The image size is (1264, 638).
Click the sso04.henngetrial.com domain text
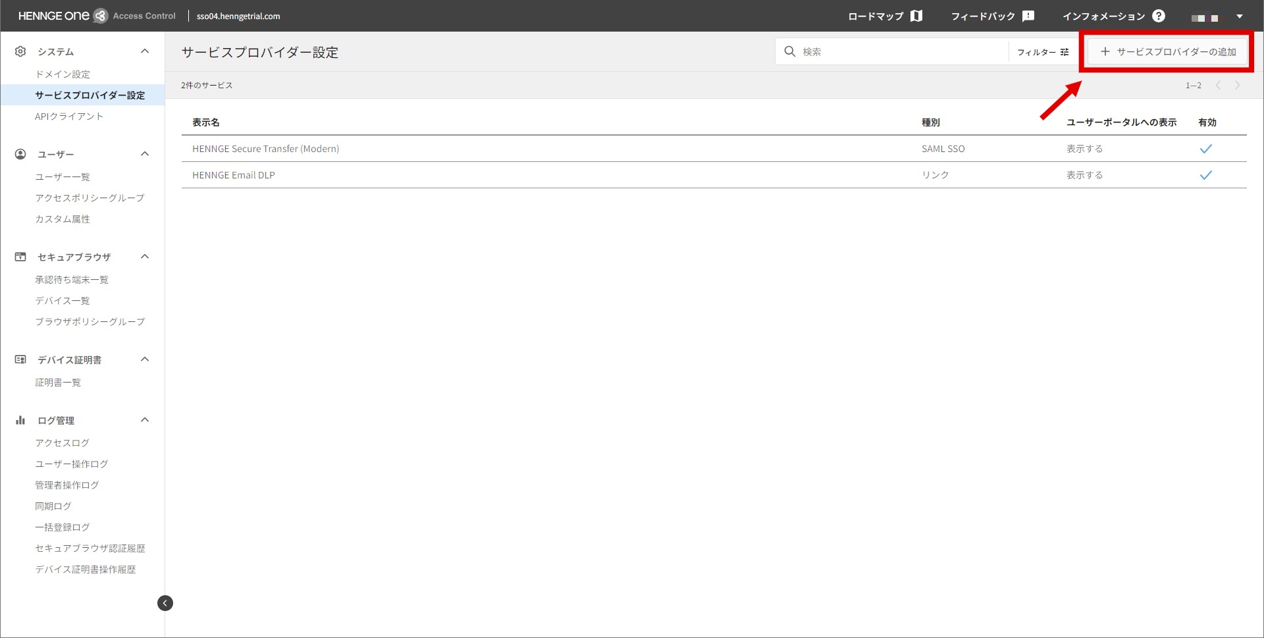pyautogui.click(x=238, y=16)
